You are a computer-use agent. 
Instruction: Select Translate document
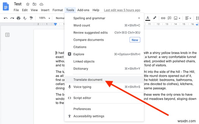pyautogui.click(x=104, y=80)
